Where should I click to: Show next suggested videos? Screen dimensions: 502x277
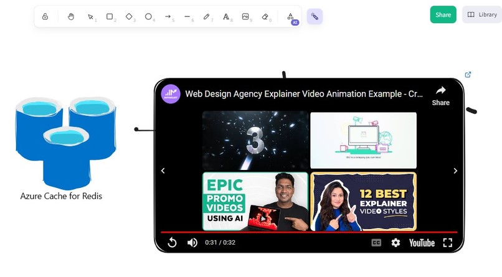455,171
